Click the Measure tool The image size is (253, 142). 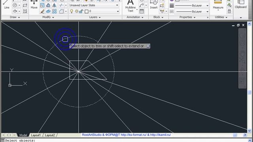(218, 5)
